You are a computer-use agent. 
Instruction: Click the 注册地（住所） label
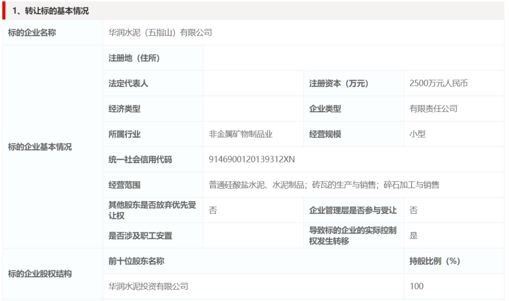(x=134, y=58)
